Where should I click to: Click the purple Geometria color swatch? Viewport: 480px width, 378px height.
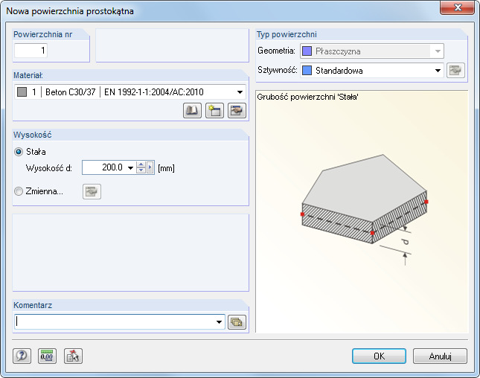[307, 51]
